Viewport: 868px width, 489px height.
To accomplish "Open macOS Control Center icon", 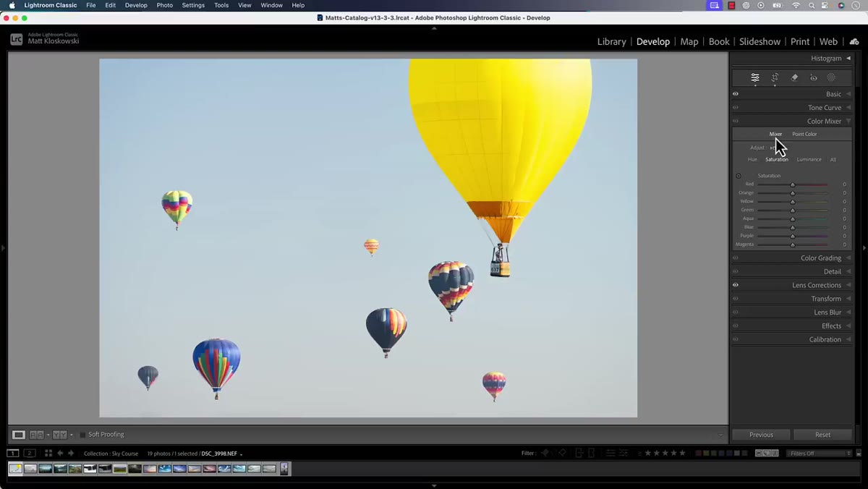I will [825, 6].
